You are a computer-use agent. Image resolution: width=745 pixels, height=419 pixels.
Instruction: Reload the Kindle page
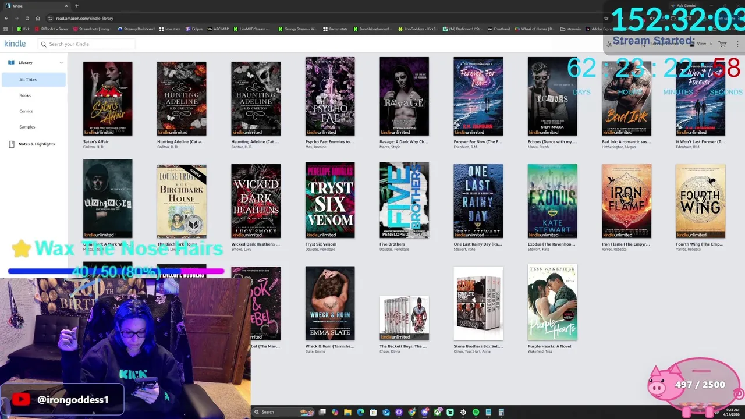[27, 18]
